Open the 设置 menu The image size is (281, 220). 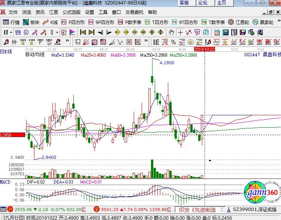[x=90, y=12]
